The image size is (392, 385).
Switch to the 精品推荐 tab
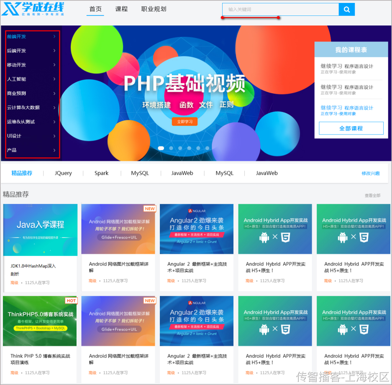(x=22, y=173)
